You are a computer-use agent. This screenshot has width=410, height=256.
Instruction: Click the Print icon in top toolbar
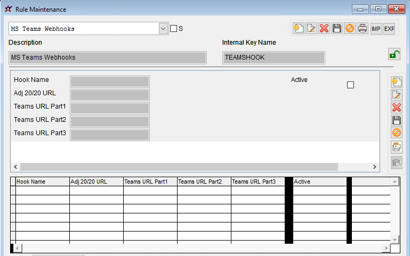[x=363, y=28]
